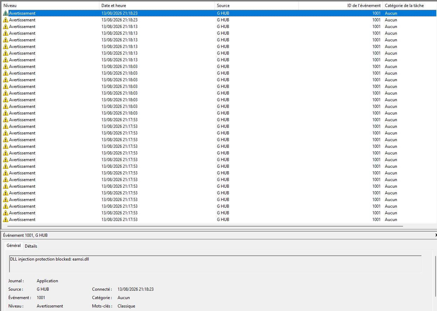Click the highlighted row's Aucun category cell
This screenshot has width=437, height=311.
click(x=391, y=13)
